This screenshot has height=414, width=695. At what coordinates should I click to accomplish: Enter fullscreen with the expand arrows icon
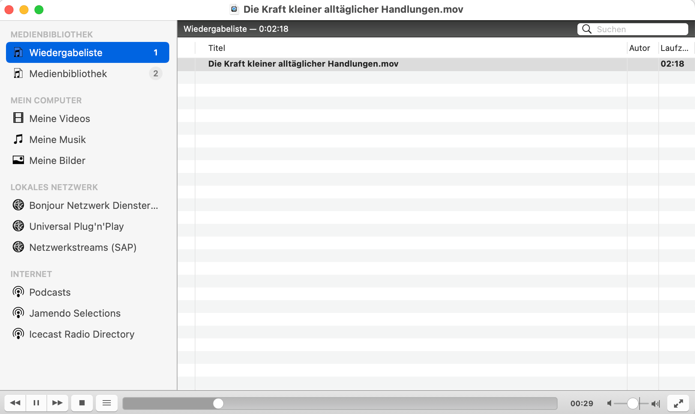click(x=678, y=403)
